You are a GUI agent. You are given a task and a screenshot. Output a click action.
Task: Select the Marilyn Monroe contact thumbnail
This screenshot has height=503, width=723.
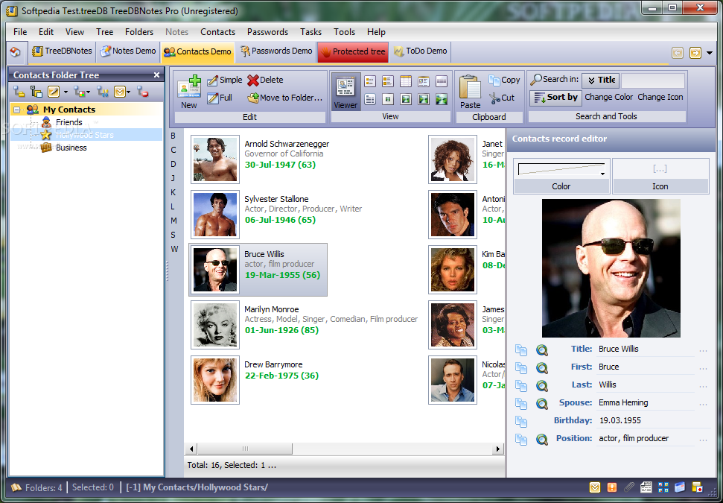click(215, 325)
